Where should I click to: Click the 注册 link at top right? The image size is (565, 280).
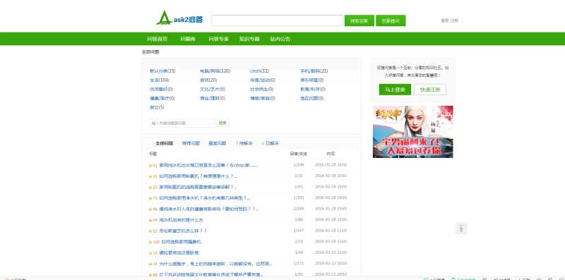coord(455,20)
